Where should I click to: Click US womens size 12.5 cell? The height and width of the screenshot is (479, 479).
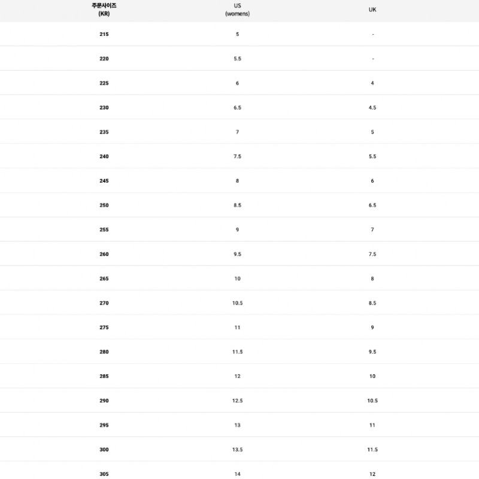pos(237,401)
